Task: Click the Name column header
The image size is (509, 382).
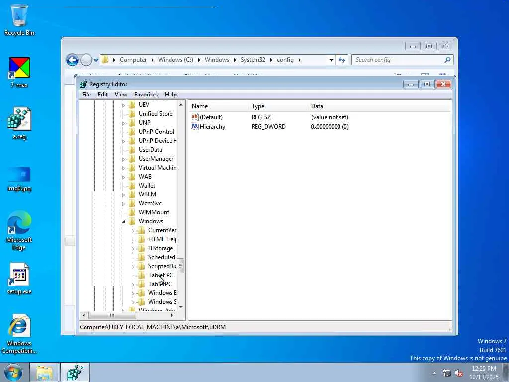Action: [219, 106]
